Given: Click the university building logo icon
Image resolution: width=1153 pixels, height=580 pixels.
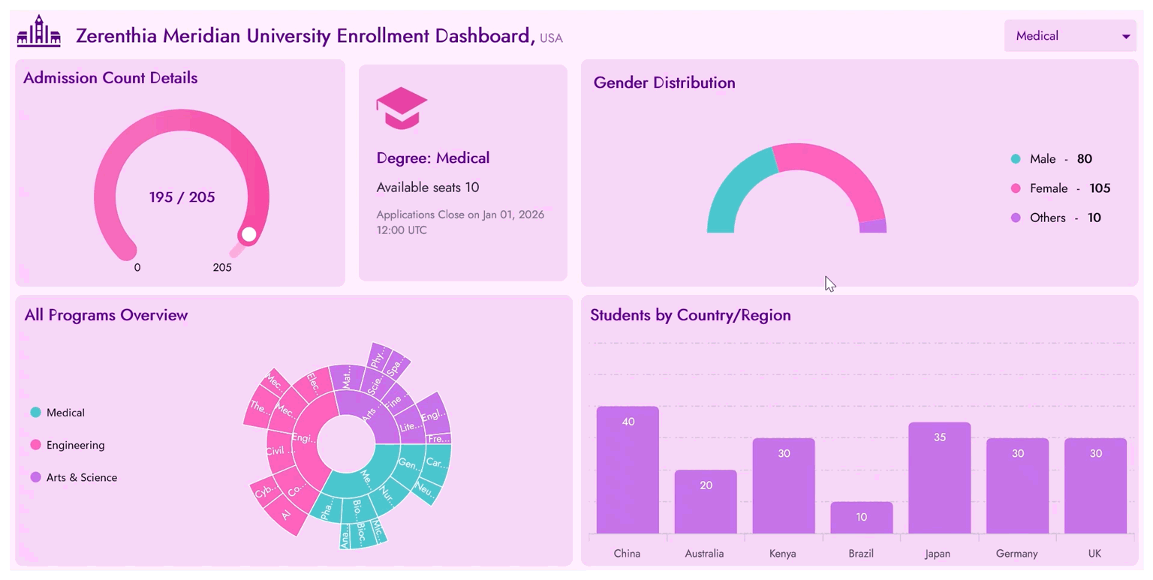Looking at the screenshot, I should click(x=38, y=33).
